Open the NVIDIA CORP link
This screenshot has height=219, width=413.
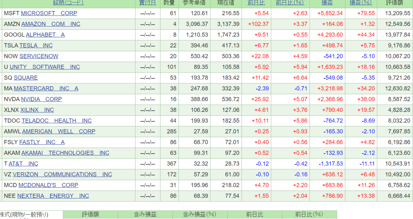[x=41, y=99]
